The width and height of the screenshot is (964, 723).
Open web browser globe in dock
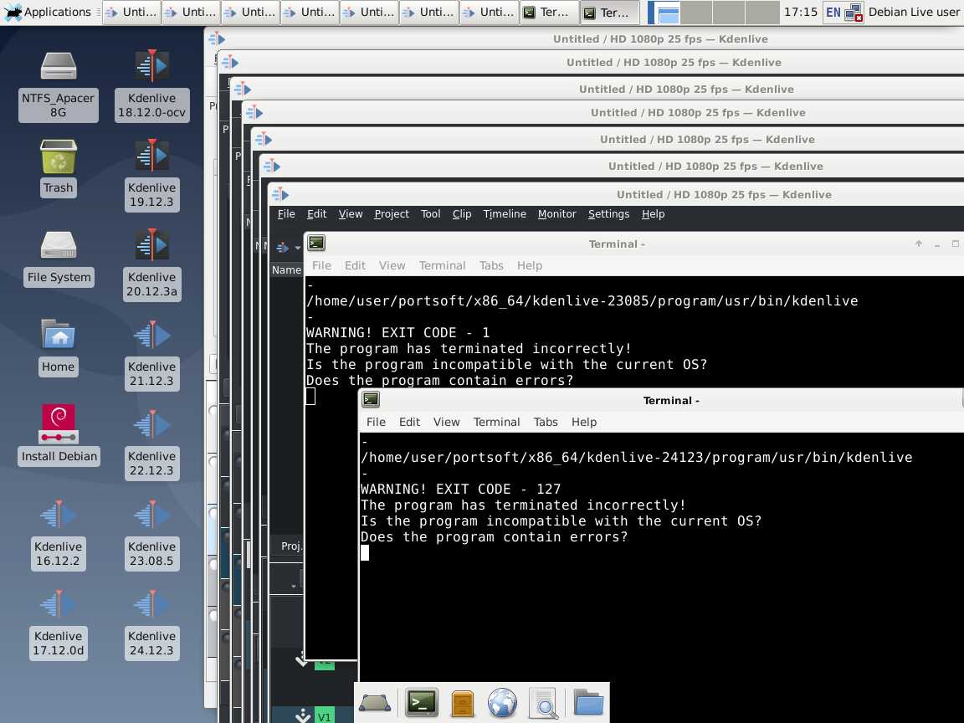[x=502, y=703]
